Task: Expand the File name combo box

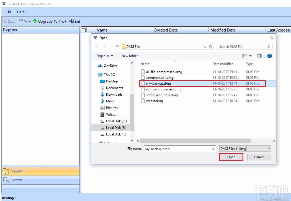Action: tap(213, 149)
